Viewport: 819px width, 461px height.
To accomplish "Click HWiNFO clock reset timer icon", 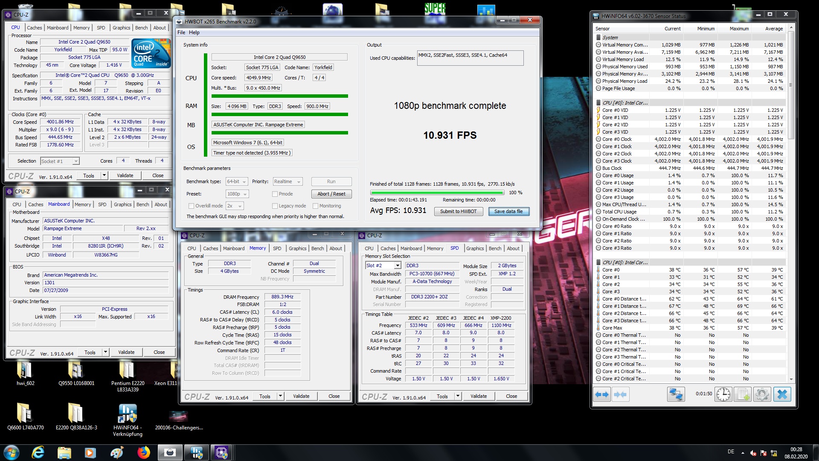I will tap(723, 394).
